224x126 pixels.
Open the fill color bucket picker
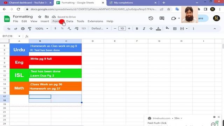[x=167, y=28]
